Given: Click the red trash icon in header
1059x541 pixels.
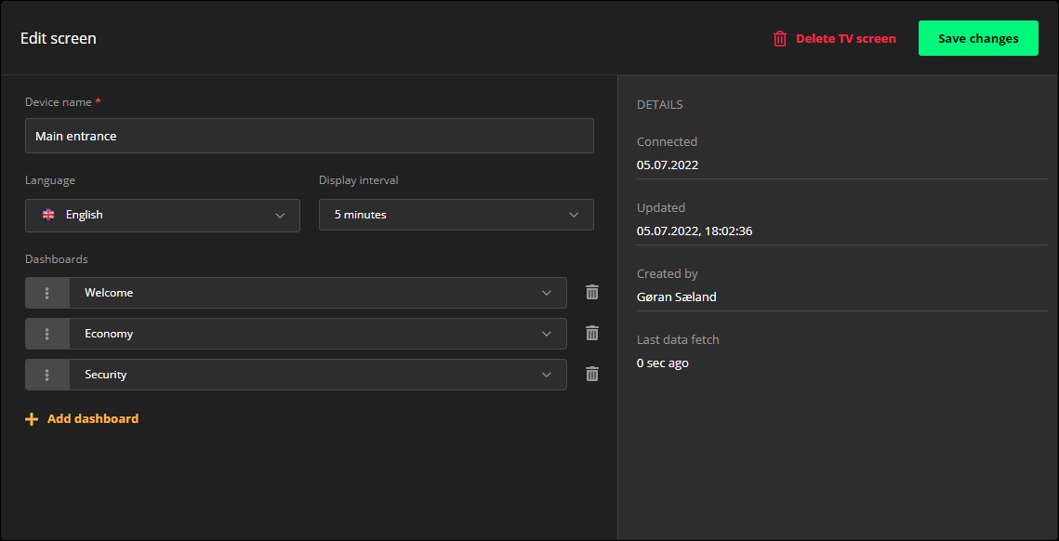Looking at the screenshot, I should tap(780, 39).
